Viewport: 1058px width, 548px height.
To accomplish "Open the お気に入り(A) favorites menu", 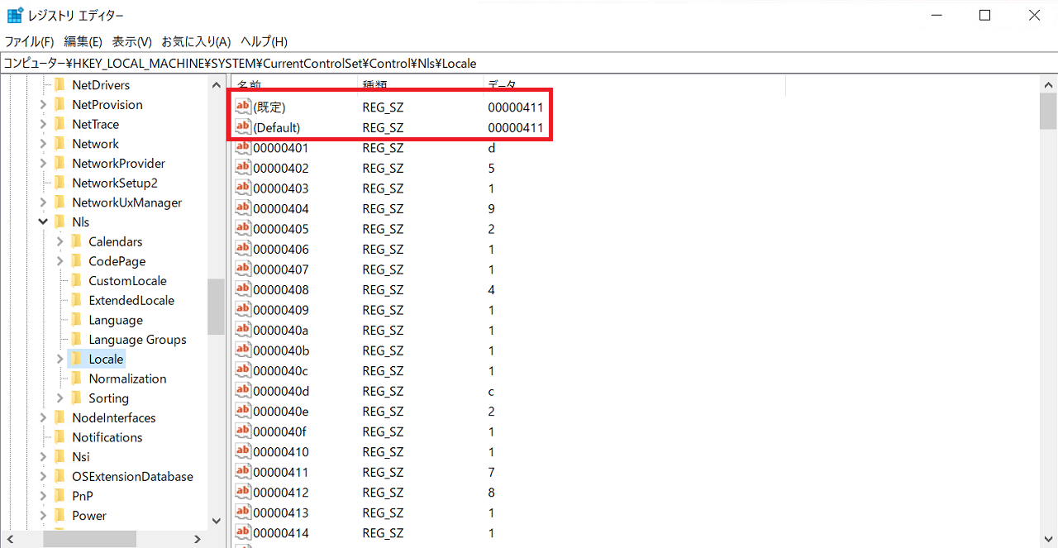I will click(x=196, y=41).
